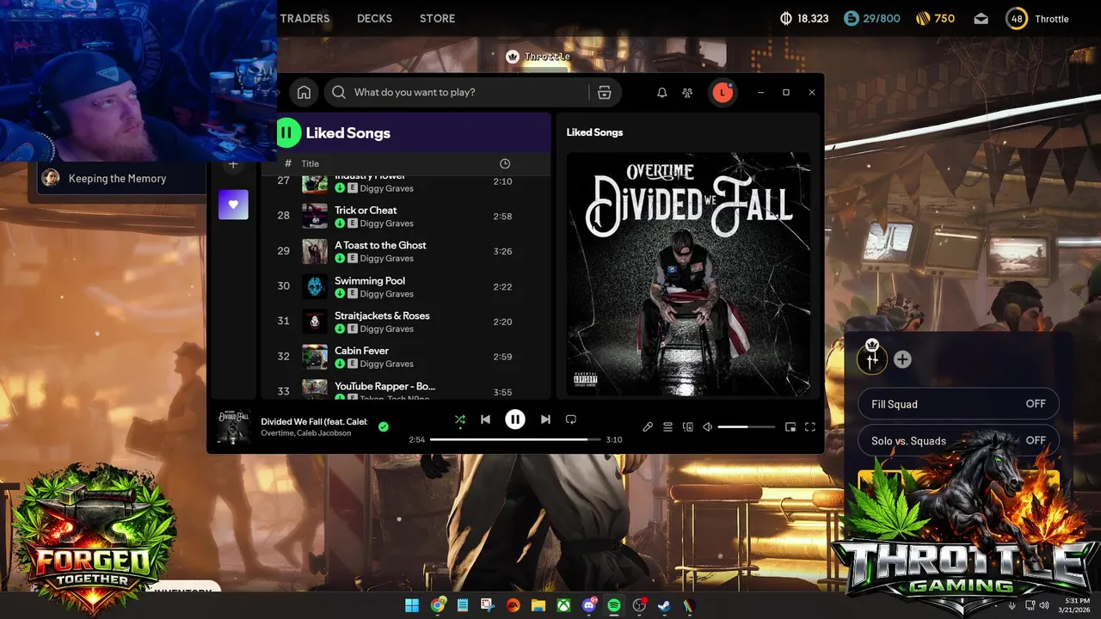Open the mini player icon
1101x619 pixels.
coord(790,427)
